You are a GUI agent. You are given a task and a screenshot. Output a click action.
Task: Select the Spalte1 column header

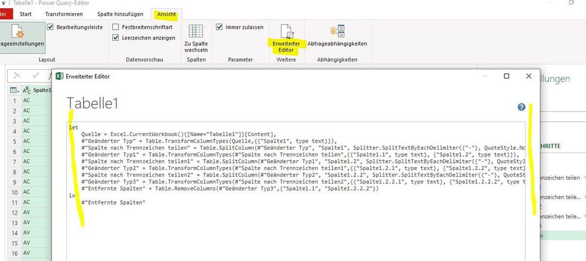point(36,90)
